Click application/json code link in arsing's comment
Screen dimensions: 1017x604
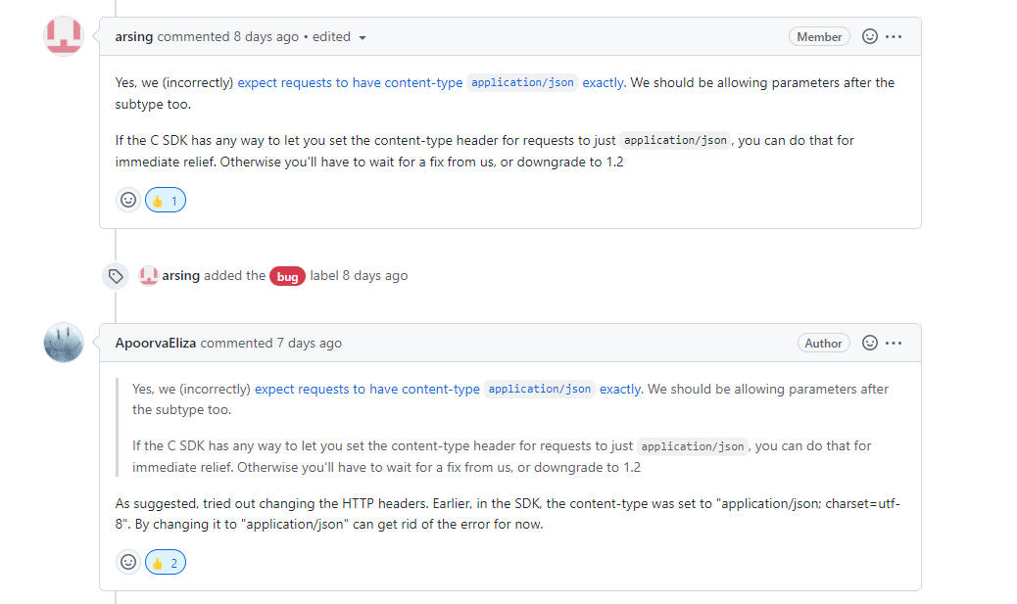pyautogui.click(x=523, y=82)
